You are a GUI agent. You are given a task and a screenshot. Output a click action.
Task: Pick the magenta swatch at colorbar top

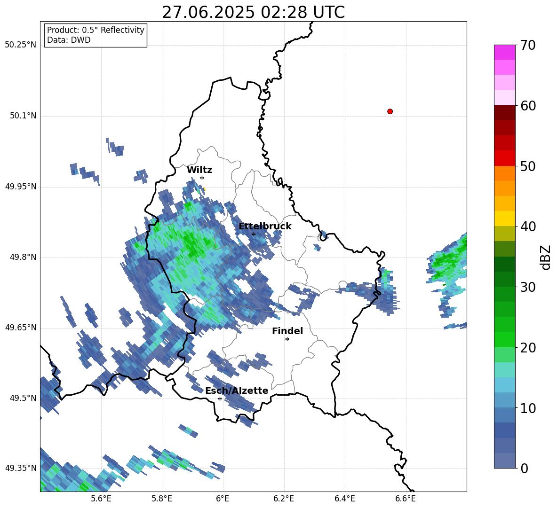point(504,52)
